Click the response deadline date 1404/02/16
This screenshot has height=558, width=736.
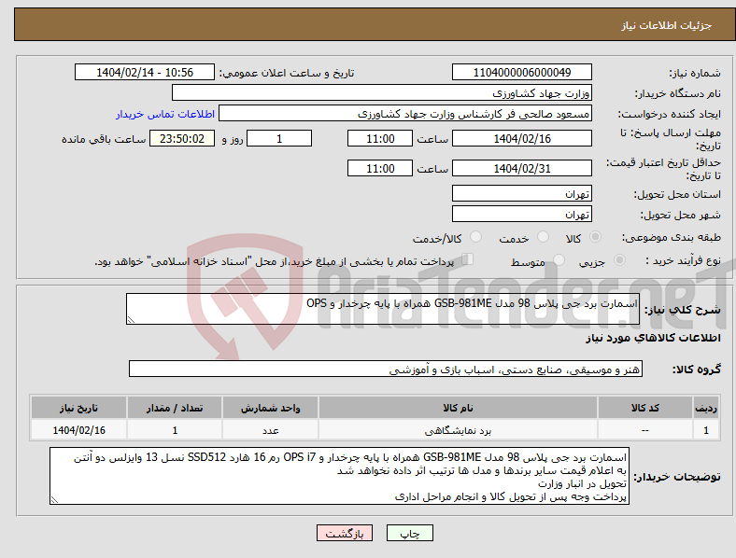click(521, 139)
